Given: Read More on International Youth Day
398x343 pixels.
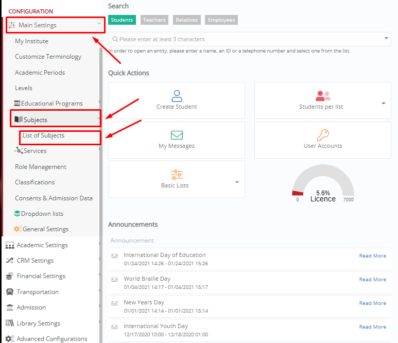Looking at the screenshot, I should click(373, 327).
